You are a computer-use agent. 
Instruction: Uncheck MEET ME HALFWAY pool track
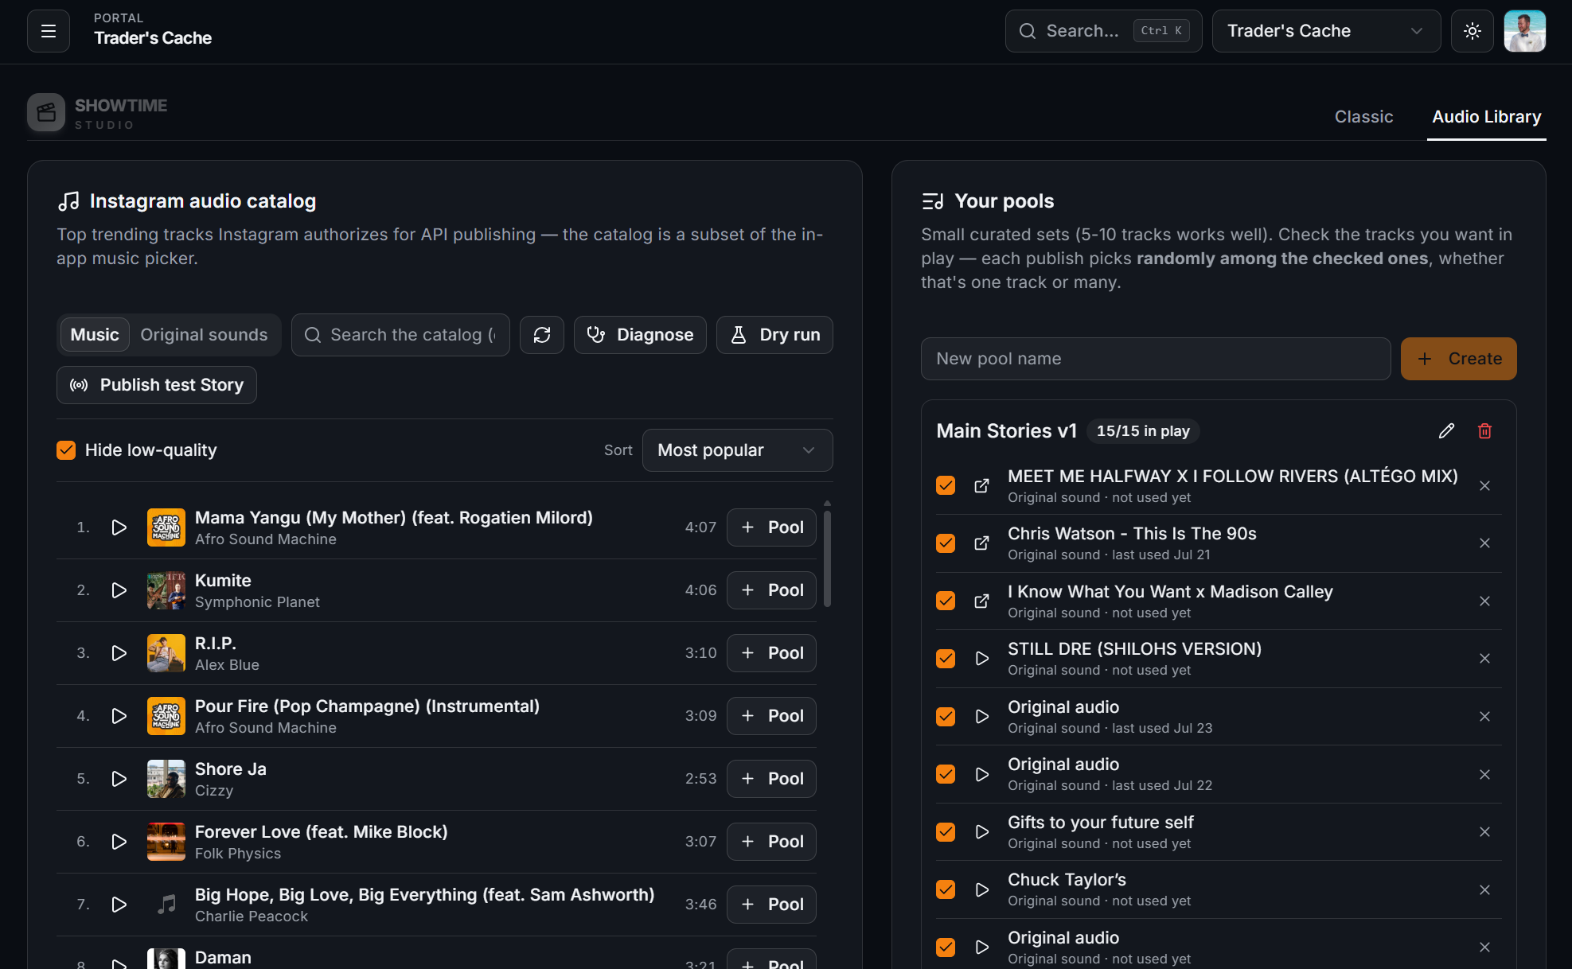946,485
